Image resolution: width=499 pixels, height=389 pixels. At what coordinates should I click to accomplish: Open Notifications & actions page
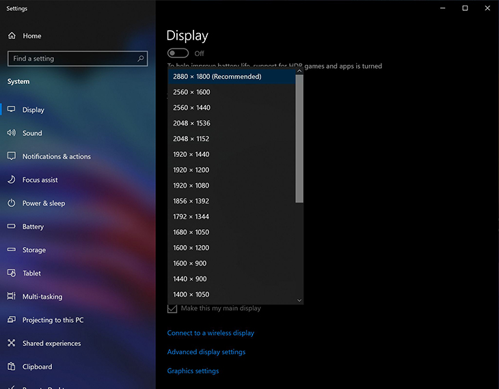pos(78,156)
